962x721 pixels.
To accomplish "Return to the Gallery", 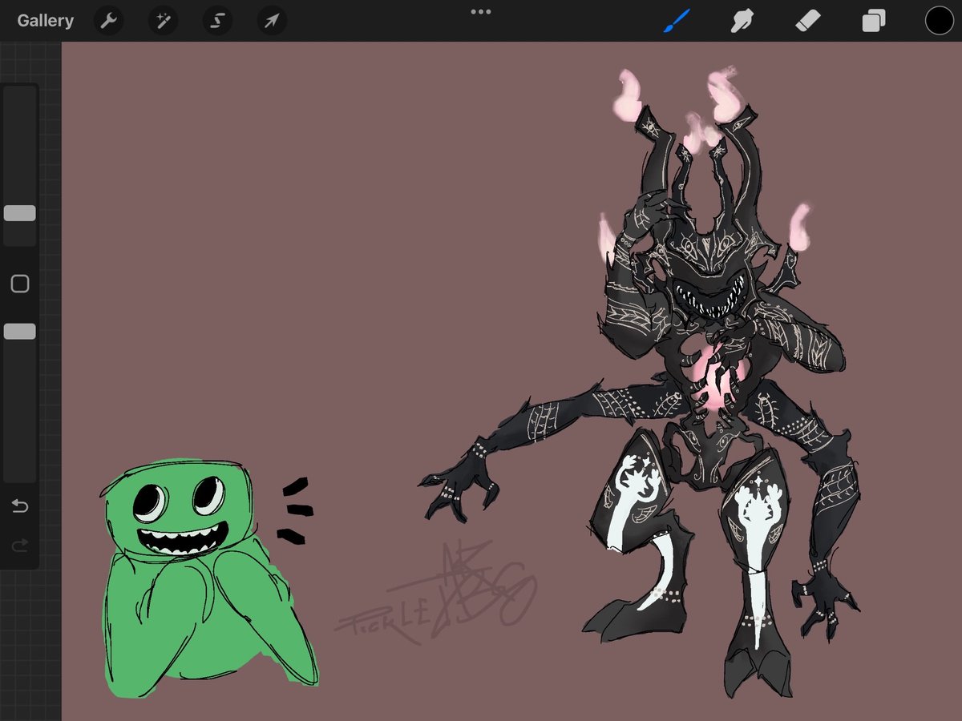I will click(x=46, y=21).
